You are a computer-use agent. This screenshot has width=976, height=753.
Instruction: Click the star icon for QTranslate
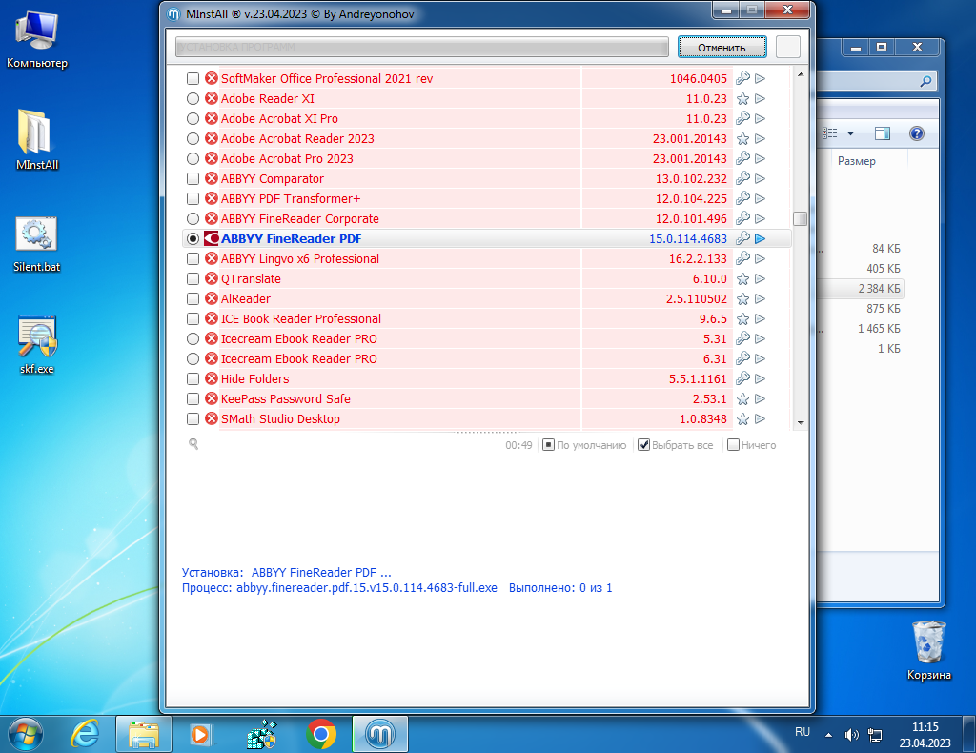pyautogui.click(x=742, y=278)
